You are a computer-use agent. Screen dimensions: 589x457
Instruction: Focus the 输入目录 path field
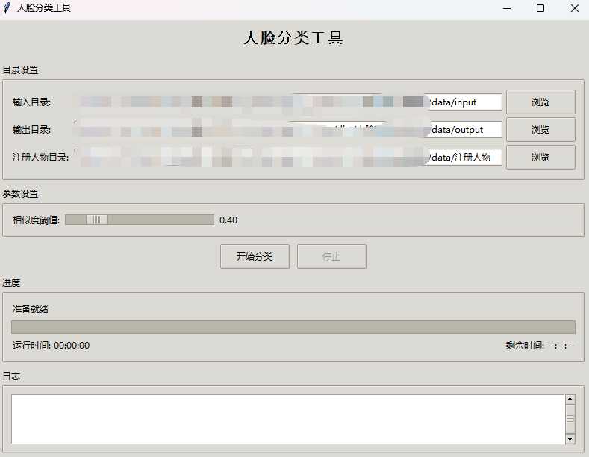click(463, 102)
